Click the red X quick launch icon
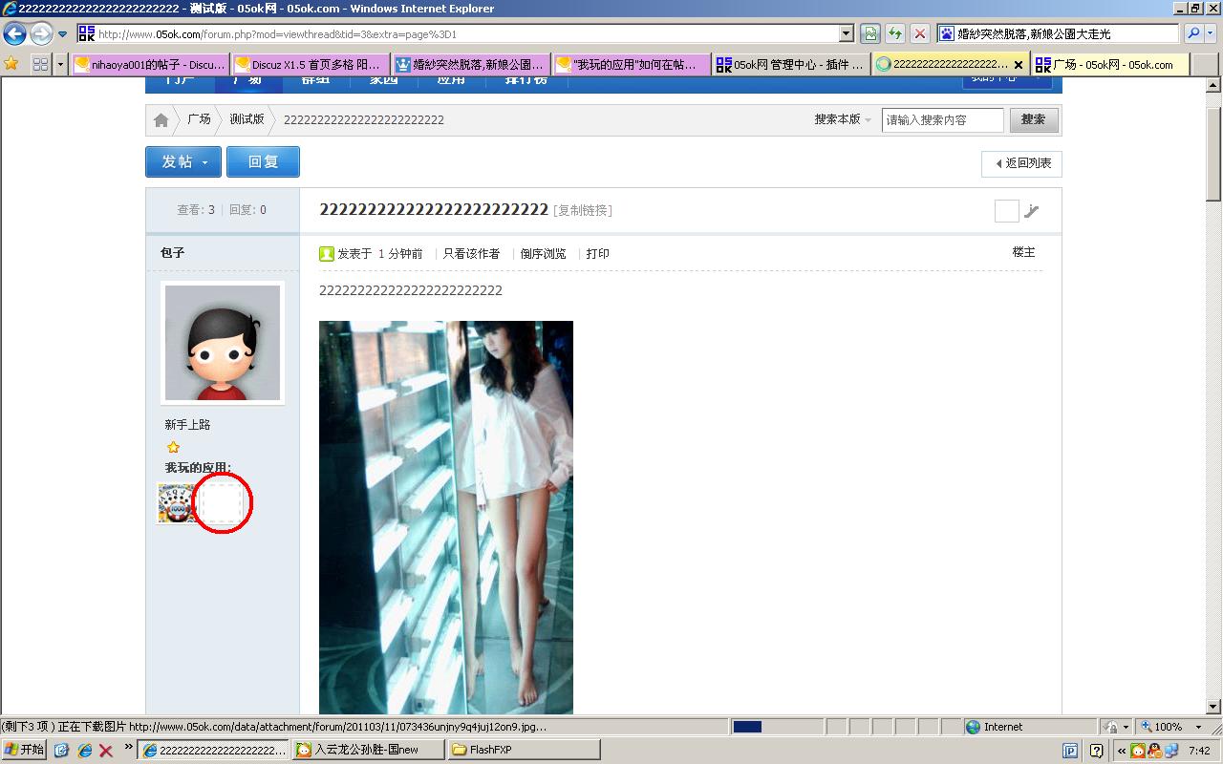Viewport: 1223px width, 764px height. tap(106, 751)
